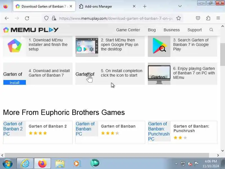Open Windows Explorer folder on the taskbar
Screen dimensions: 225x169
click(x=60, y=164)
